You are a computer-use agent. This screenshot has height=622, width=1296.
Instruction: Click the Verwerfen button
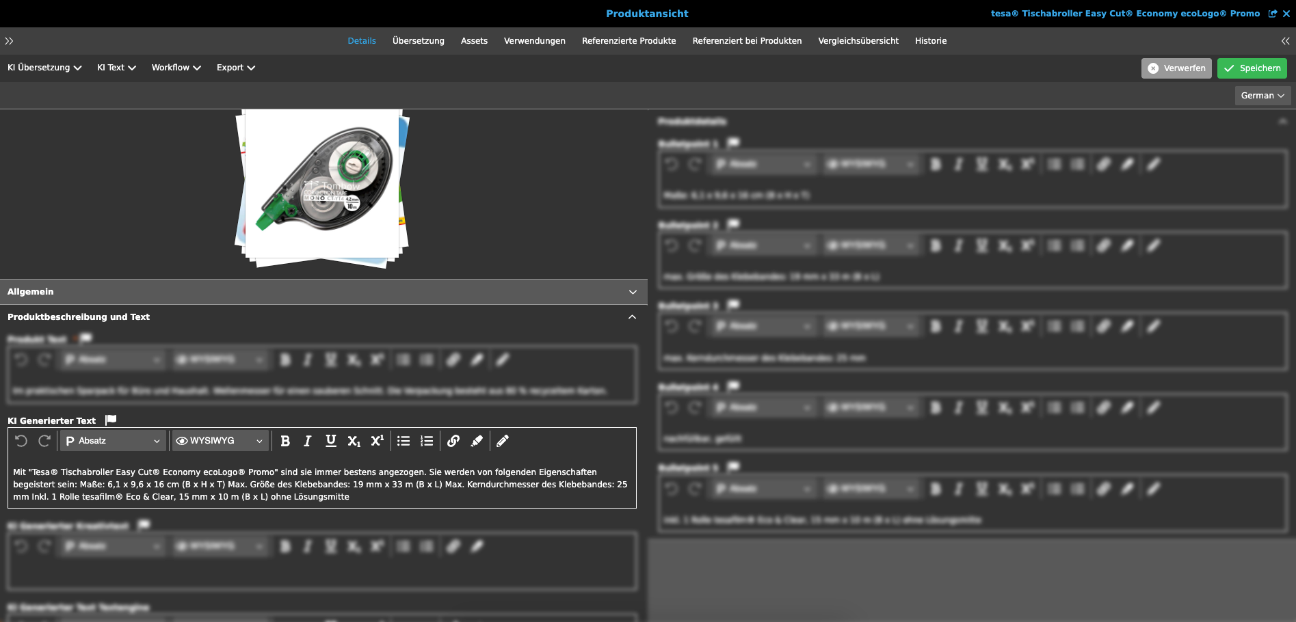point(1176,68)
